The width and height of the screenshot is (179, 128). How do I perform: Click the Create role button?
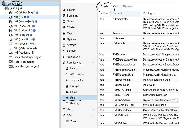[105, 6]
